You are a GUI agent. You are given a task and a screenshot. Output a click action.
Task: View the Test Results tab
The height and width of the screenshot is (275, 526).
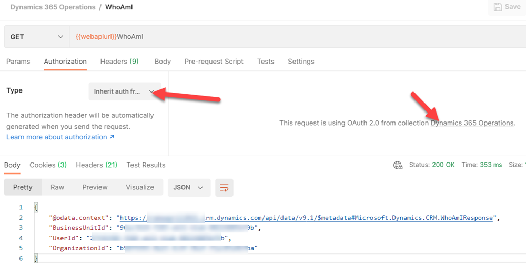coord(146,165)
